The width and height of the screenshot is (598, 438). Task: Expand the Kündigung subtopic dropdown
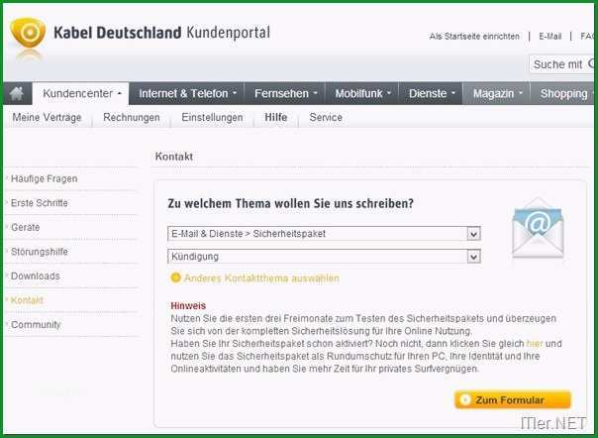[324, 257]
